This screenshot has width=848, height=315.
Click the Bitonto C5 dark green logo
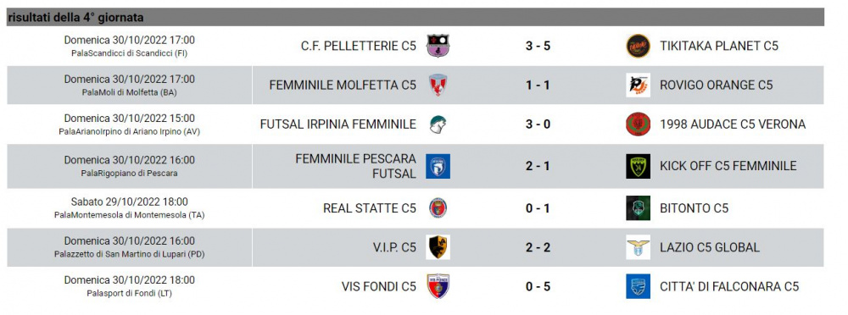[638, 208]
